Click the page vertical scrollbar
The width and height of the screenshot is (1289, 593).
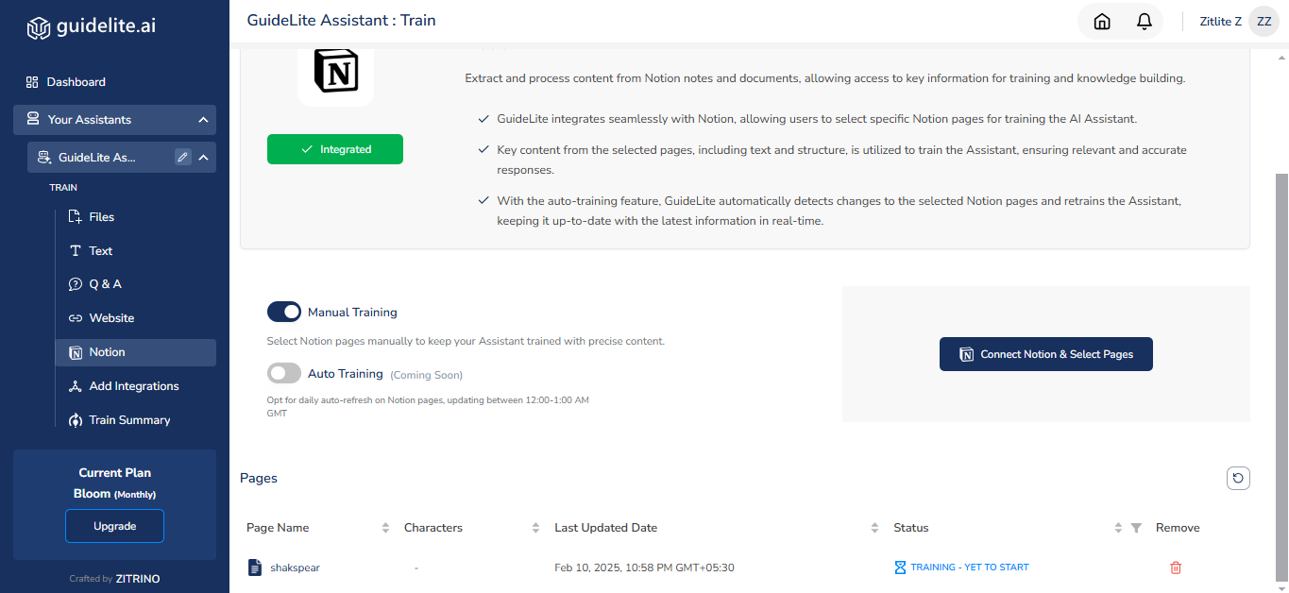(x=1281, y=378)
